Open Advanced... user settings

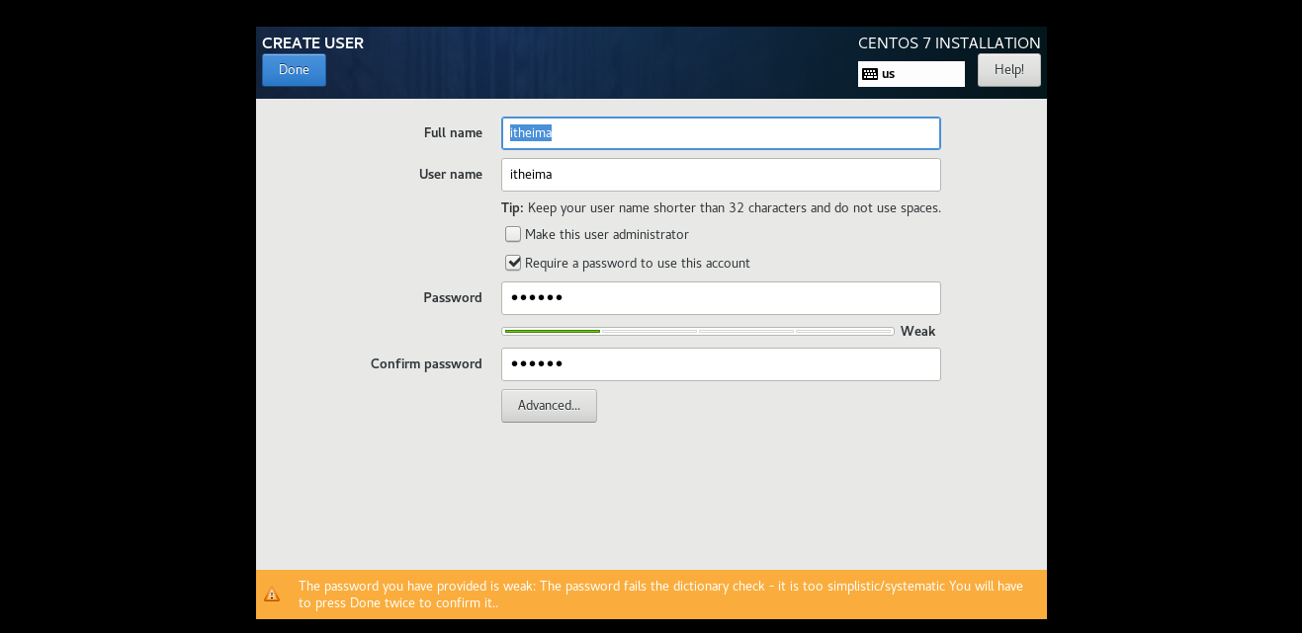[549, 406]
